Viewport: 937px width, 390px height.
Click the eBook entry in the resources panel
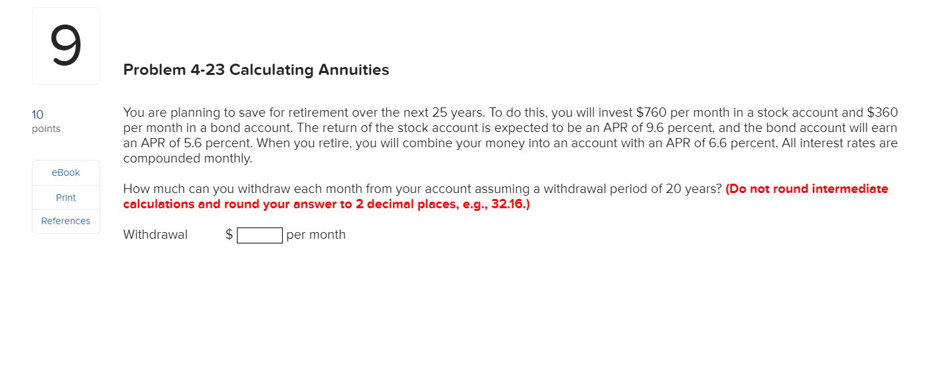pyautogui.click(x=65, y=172)
